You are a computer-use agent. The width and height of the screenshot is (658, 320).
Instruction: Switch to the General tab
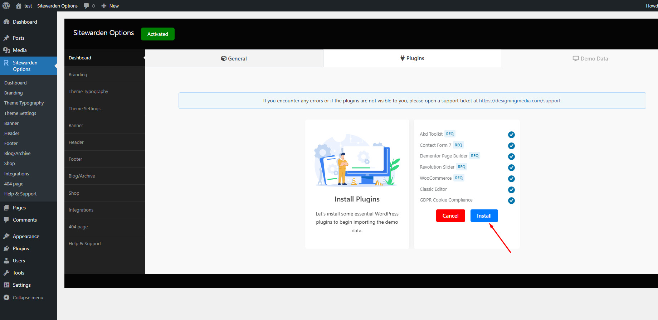[x=234, y=58]
